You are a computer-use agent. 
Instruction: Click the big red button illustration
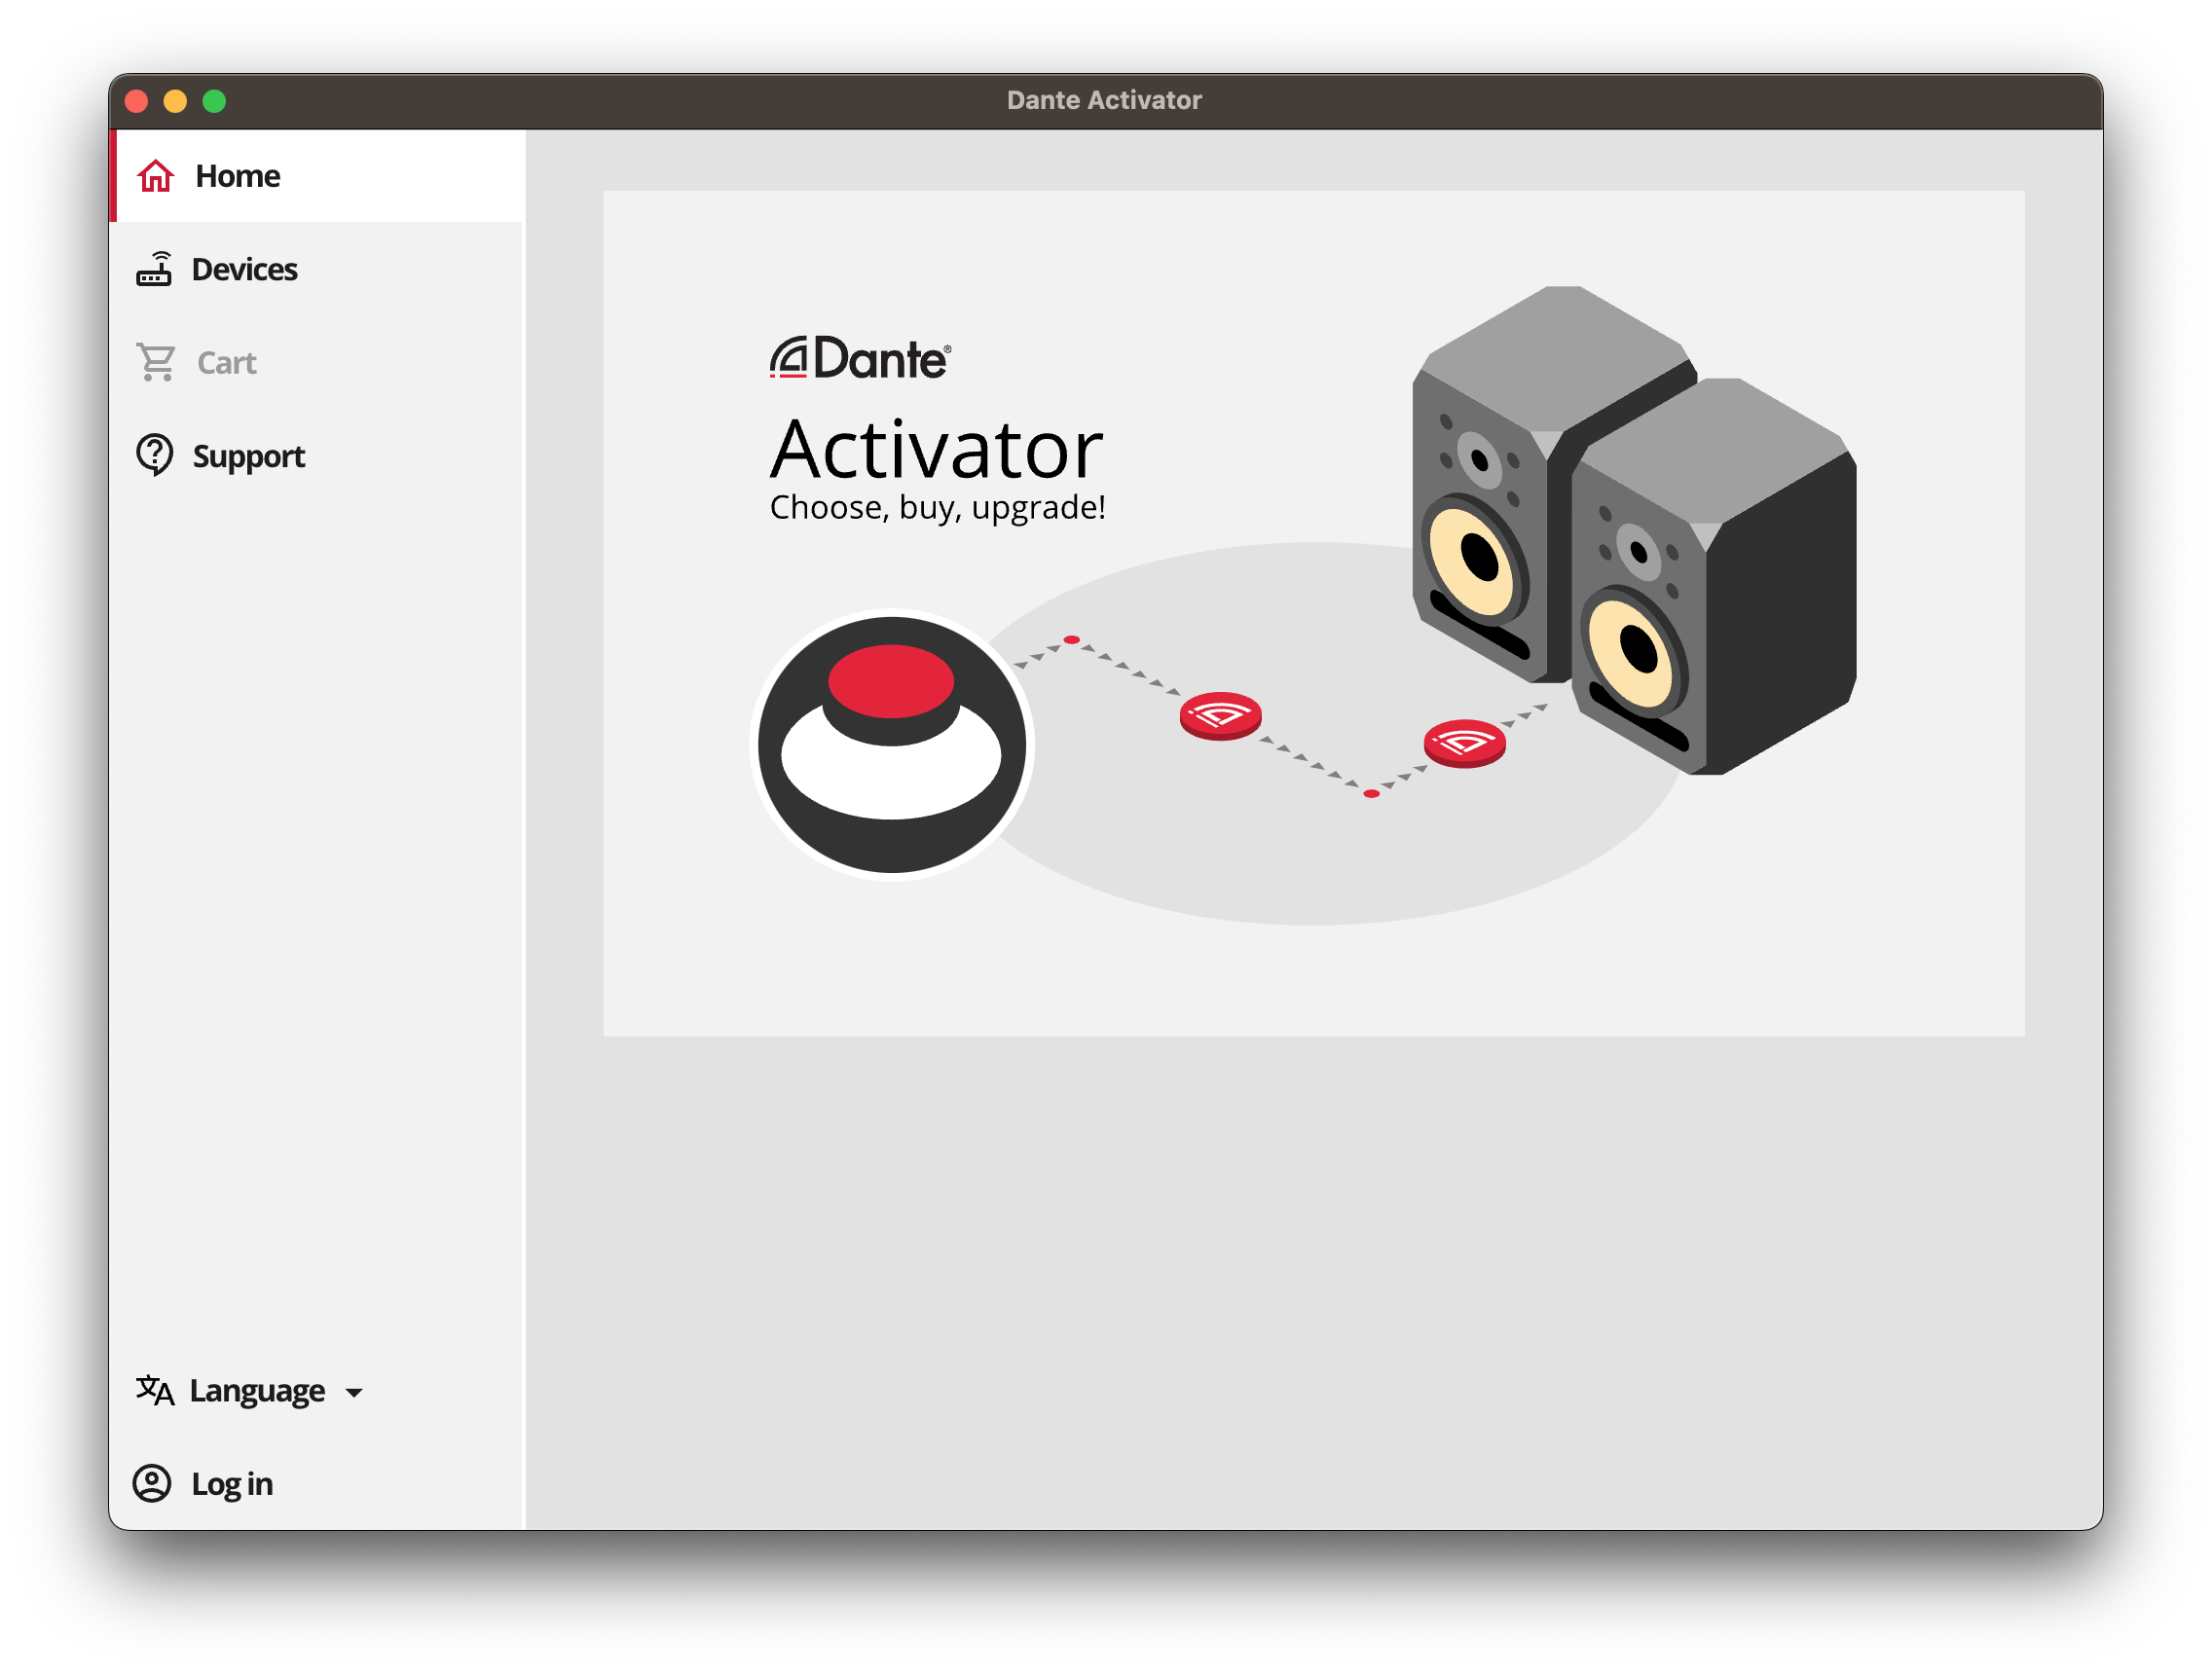pyautogui.click(x=892, y=745)
